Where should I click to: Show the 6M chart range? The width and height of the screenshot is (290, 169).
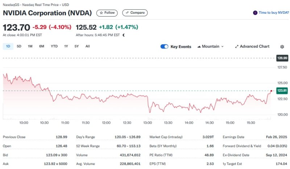pos(42,46)
